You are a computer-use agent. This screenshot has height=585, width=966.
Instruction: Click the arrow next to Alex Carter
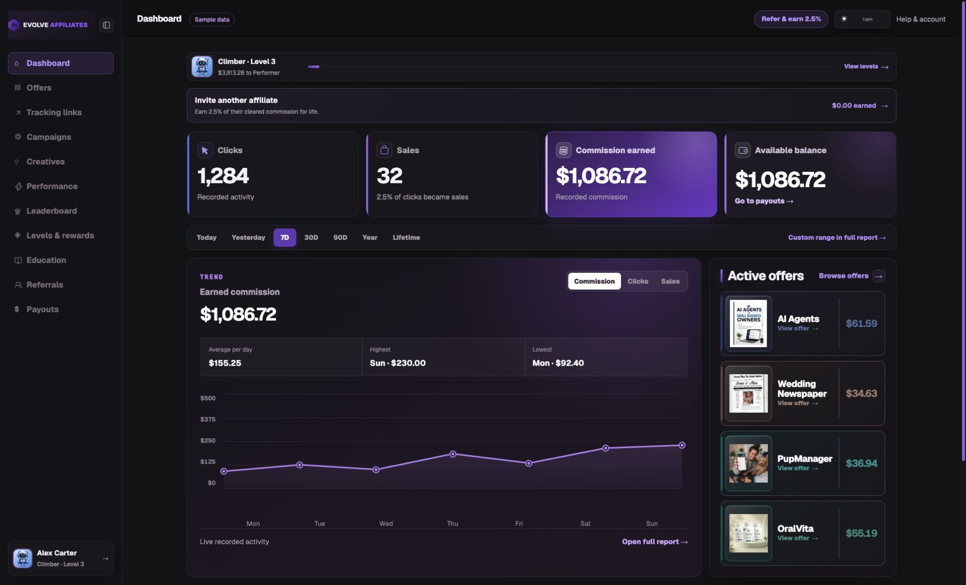coord(105,558)
